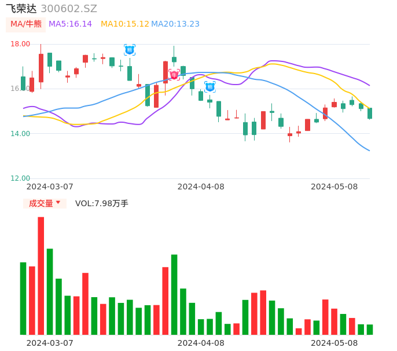
Task: Click the pink marker icon on the candlestick chart
Action: click(174, 75)
